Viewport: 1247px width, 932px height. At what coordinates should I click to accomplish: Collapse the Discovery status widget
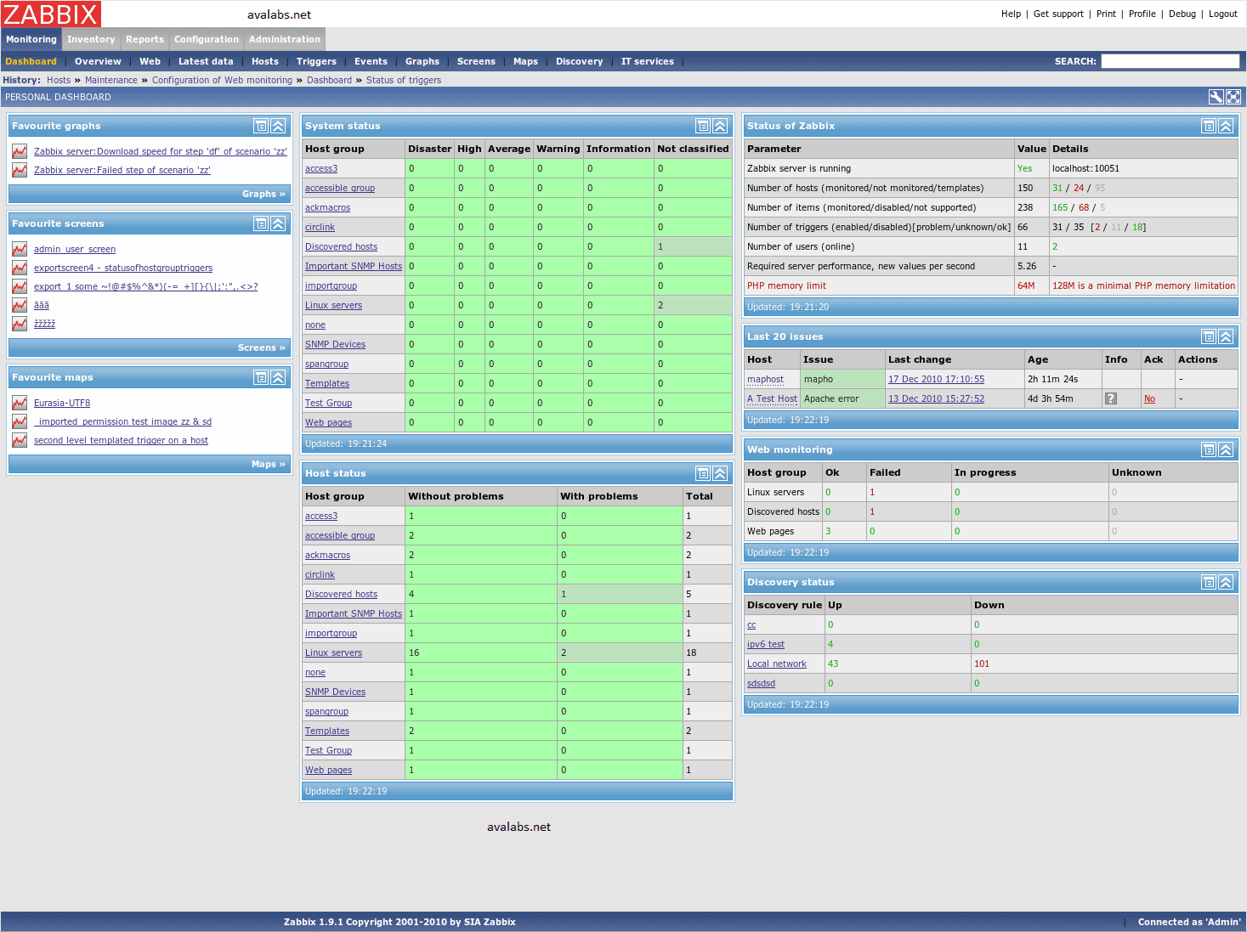coord(1226,582)
